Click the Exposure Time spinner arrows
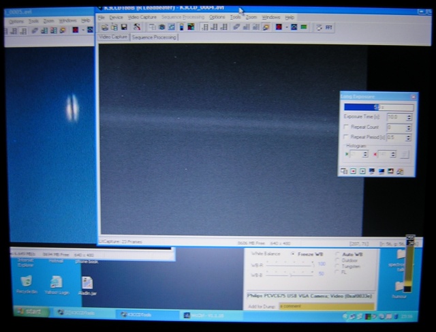 (x=409, y=117)
